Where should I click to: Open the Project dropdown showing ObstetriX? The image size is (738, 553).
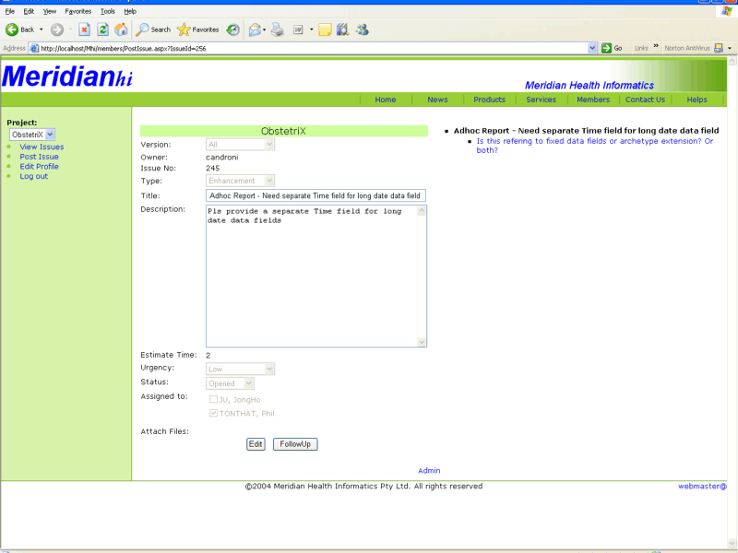(x=32, y=135)
